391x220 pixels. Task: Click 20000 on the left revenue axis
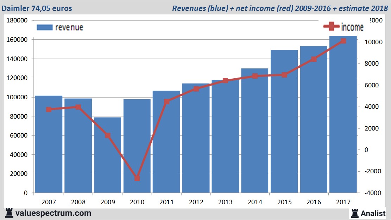click(x=19, y=174)
